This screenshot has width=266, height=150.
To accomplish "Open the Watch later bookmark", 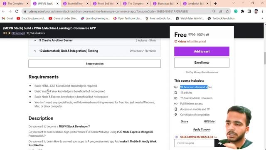I will pyautogui.click(x=190, y=18).
